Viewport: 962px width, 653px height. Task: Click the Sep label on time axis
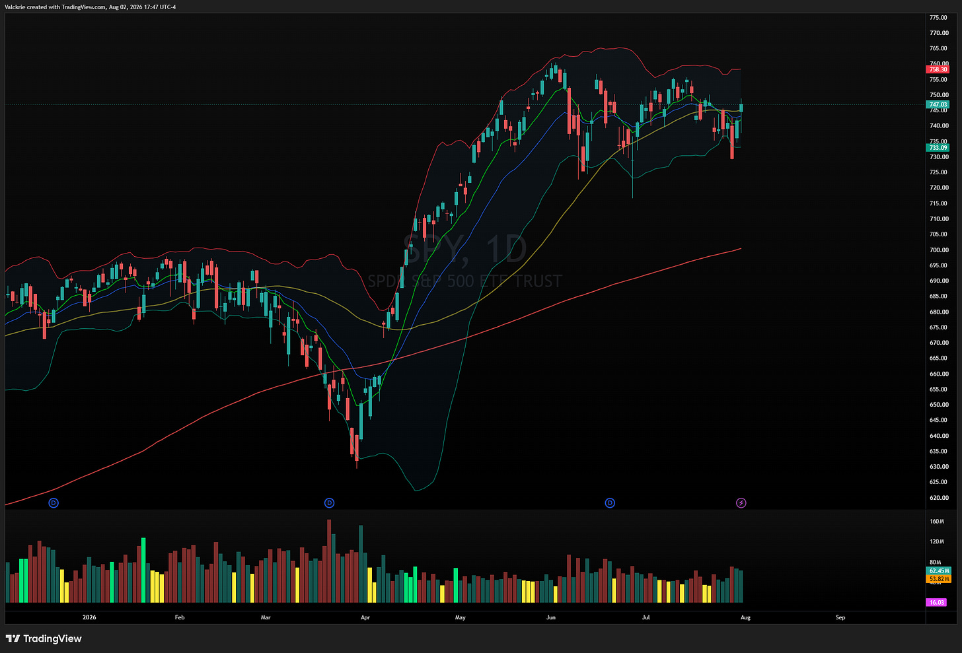(x=840, y=617)
